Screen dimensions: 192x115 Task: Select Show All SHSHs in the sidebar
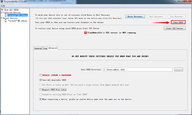12,10
